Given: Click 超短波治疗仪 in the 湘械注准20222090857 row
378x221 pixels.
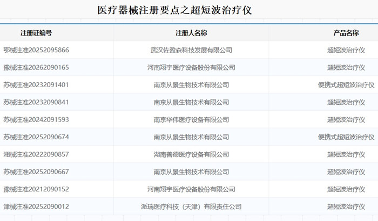Looking at the screenshot, I should 346,154.
